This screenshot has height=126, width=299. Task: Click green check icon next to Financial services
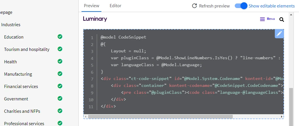pos(60,86)
